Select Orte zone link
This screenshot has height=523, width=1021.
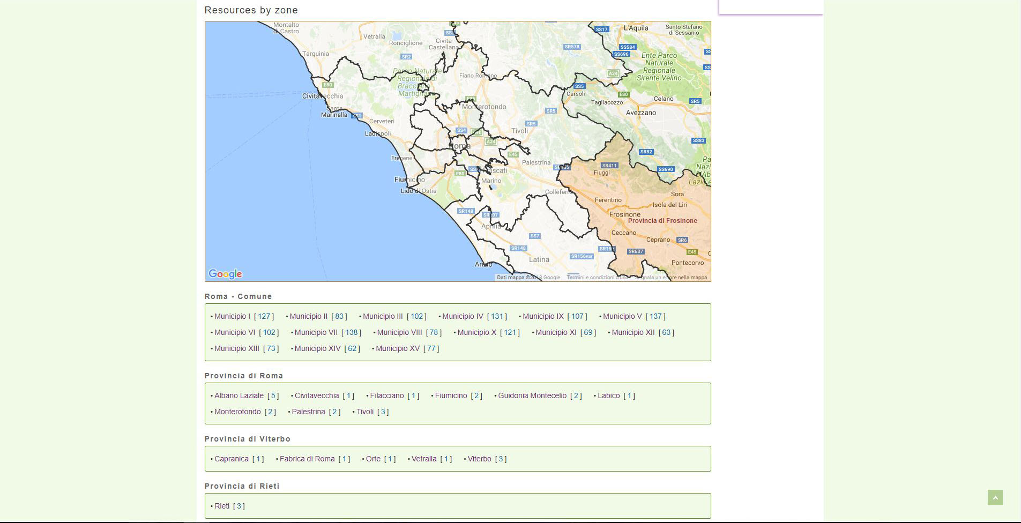pos(373,459)
